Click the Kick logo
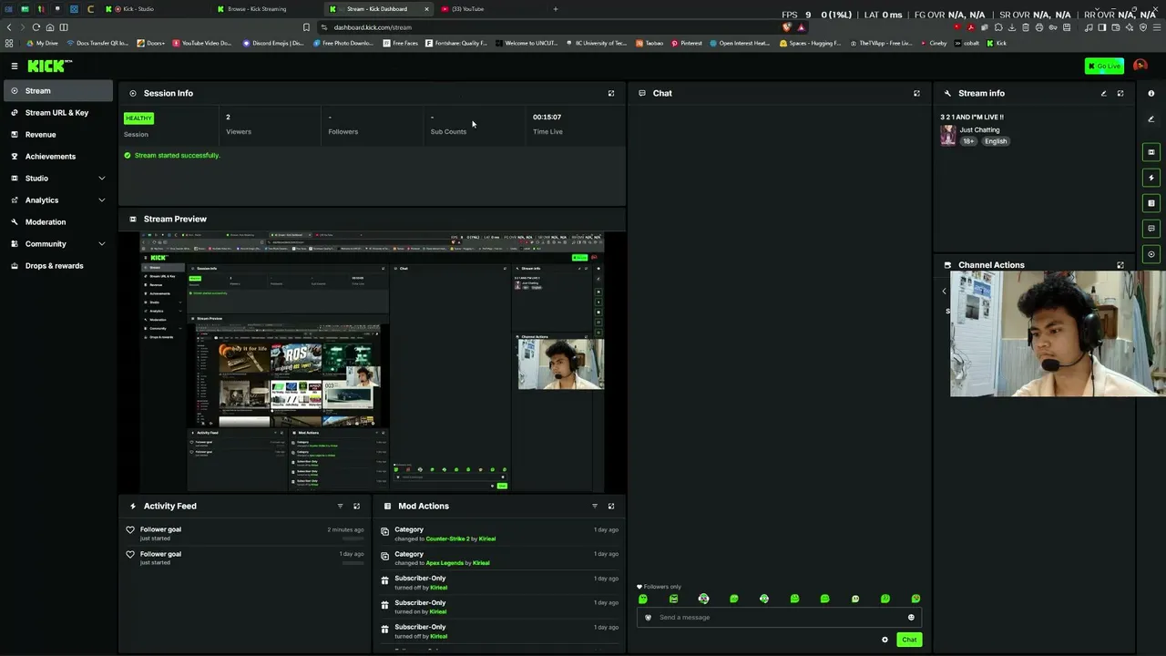 click(49, 66)
